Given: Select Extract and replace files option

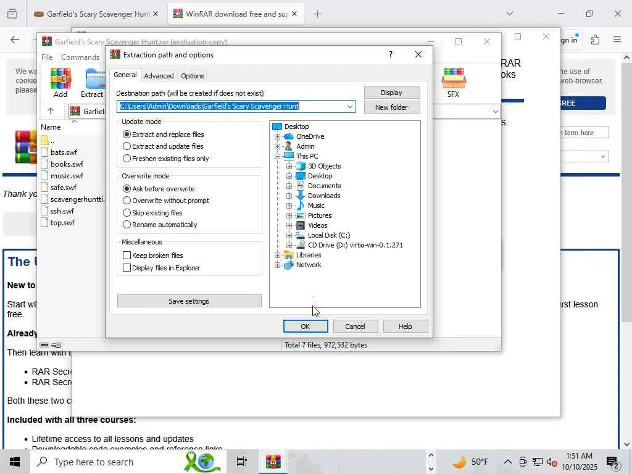Looking at the screenshot, I should click(x=163, y=135).
